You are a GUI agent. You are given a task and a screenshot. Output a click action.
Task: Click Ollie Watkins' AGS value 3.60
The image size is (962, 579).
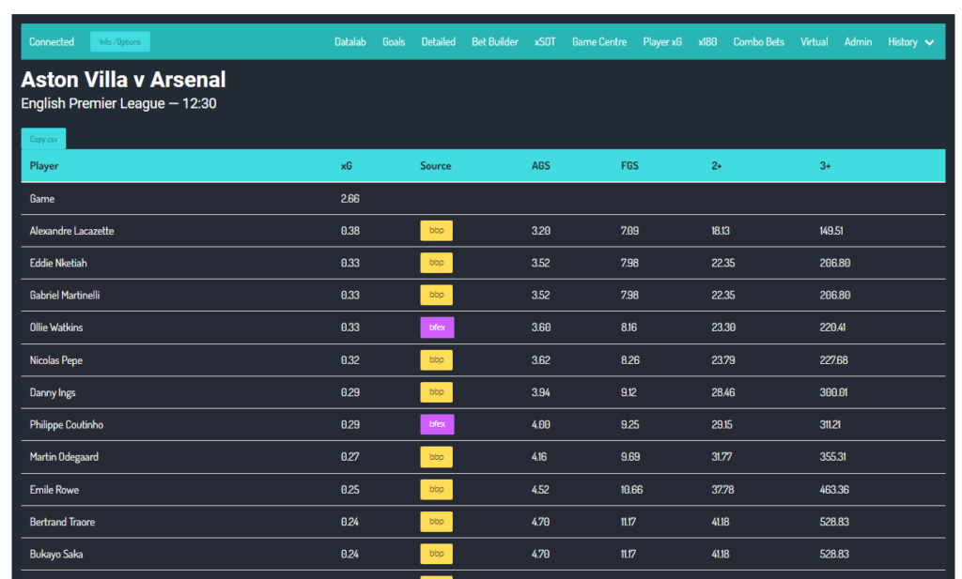[x=540, y=328]
